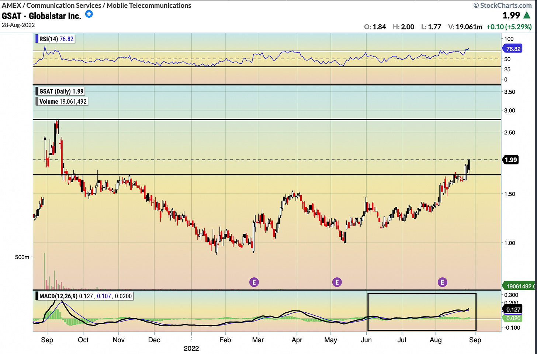Click the 2022 year label on date axis
The image size is (537, 354).
pyautogui.click(x=191, y=348)
